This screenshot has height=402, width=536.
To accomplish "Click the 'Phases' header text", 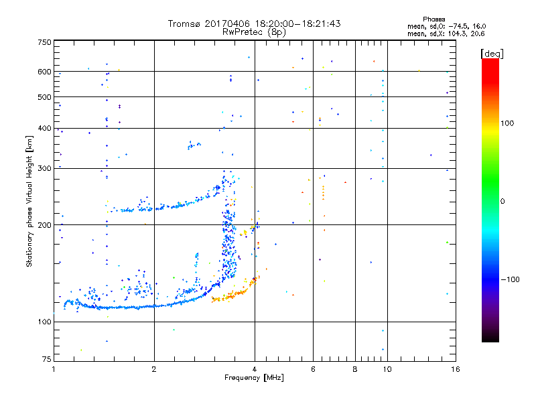I will [433, 19].
